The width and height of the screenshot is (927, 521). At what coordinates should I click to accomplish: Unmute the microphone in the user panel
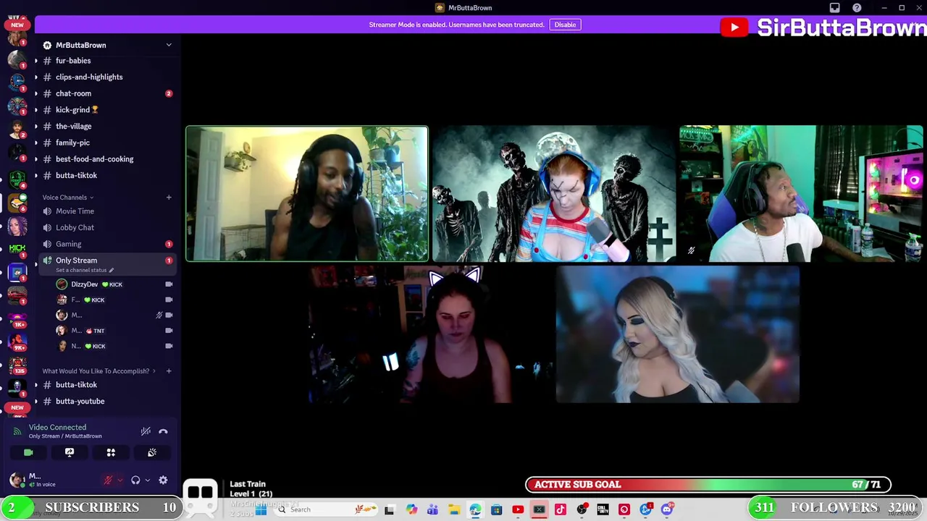(108, 480)
